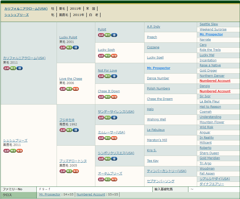Open the 血統 badge under Not For Love

pyautogui.click(x=101, y=76)
